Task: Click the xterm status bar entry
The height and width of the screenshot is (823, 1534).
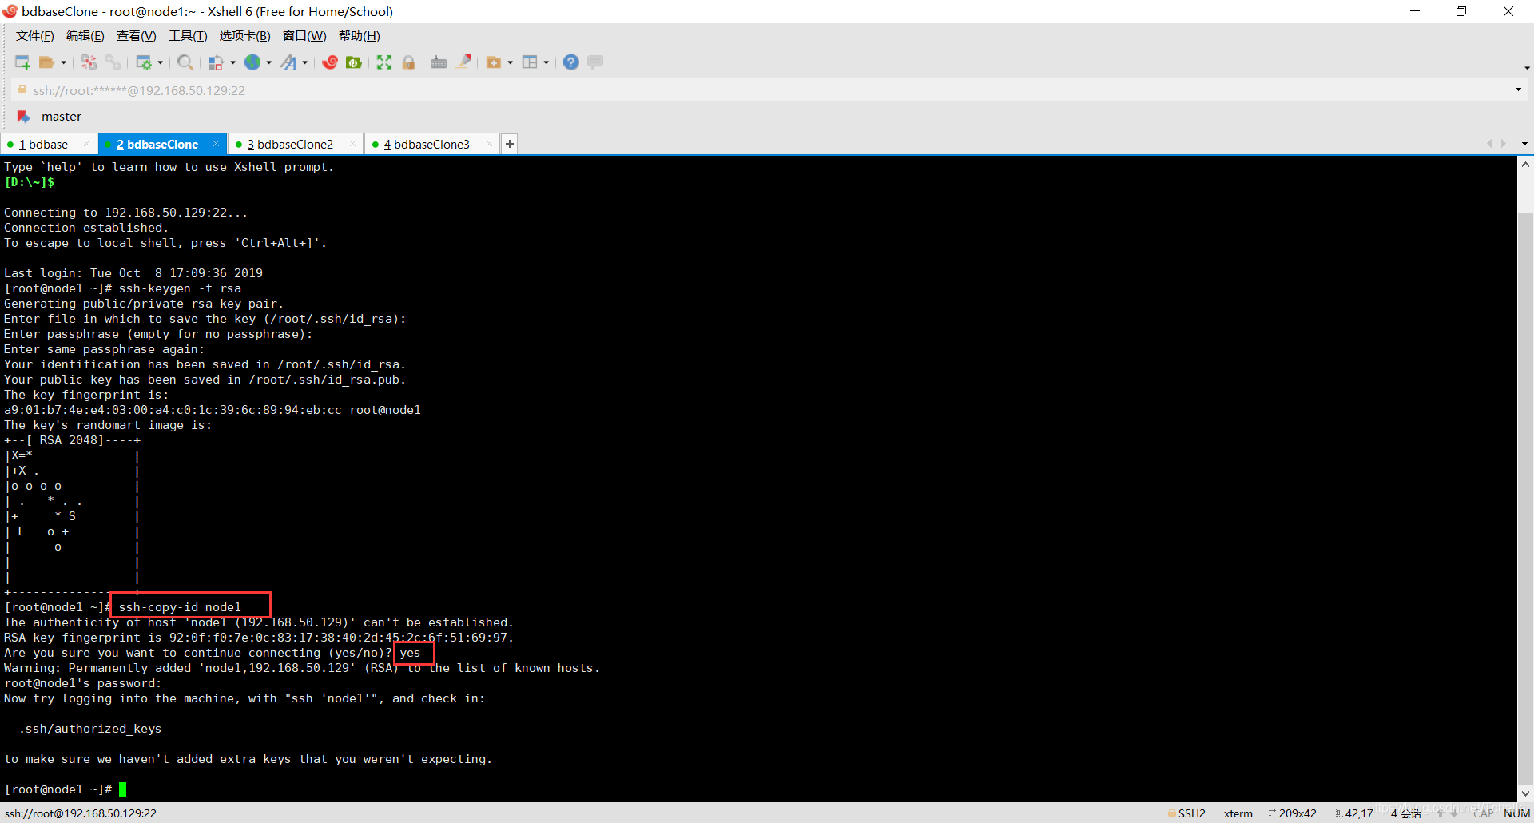Action: tap(1238, 813)
